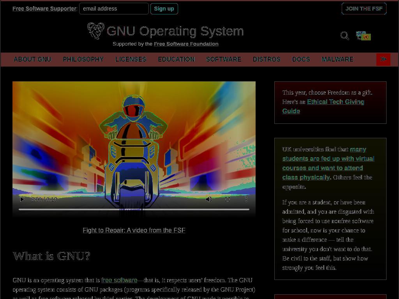The height and width of the screenshot is (299, 399).
Task: Click the Sign up button
Action: click(x=164, y=9)
